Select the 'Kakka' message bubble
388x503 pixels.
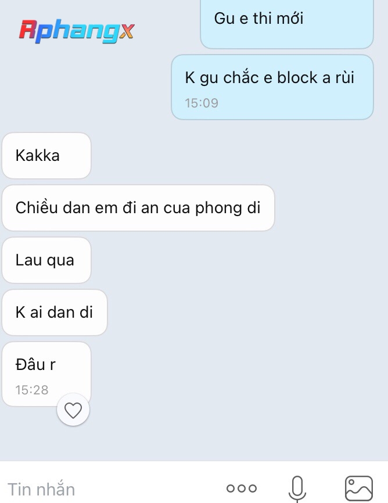coord(46,156)
